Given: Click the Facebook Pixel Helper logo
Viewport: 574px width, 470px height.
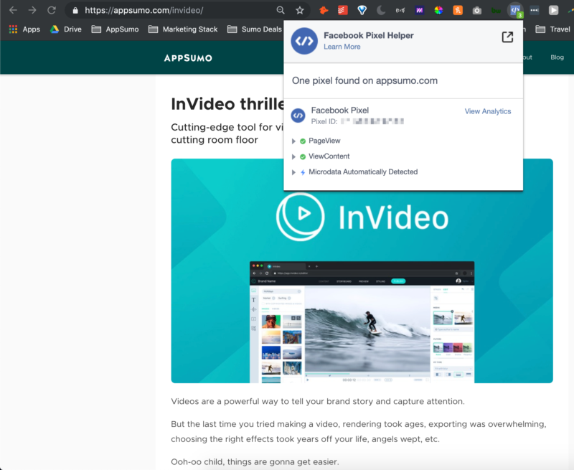Looking at the screenshot, I should click(304, 41).
